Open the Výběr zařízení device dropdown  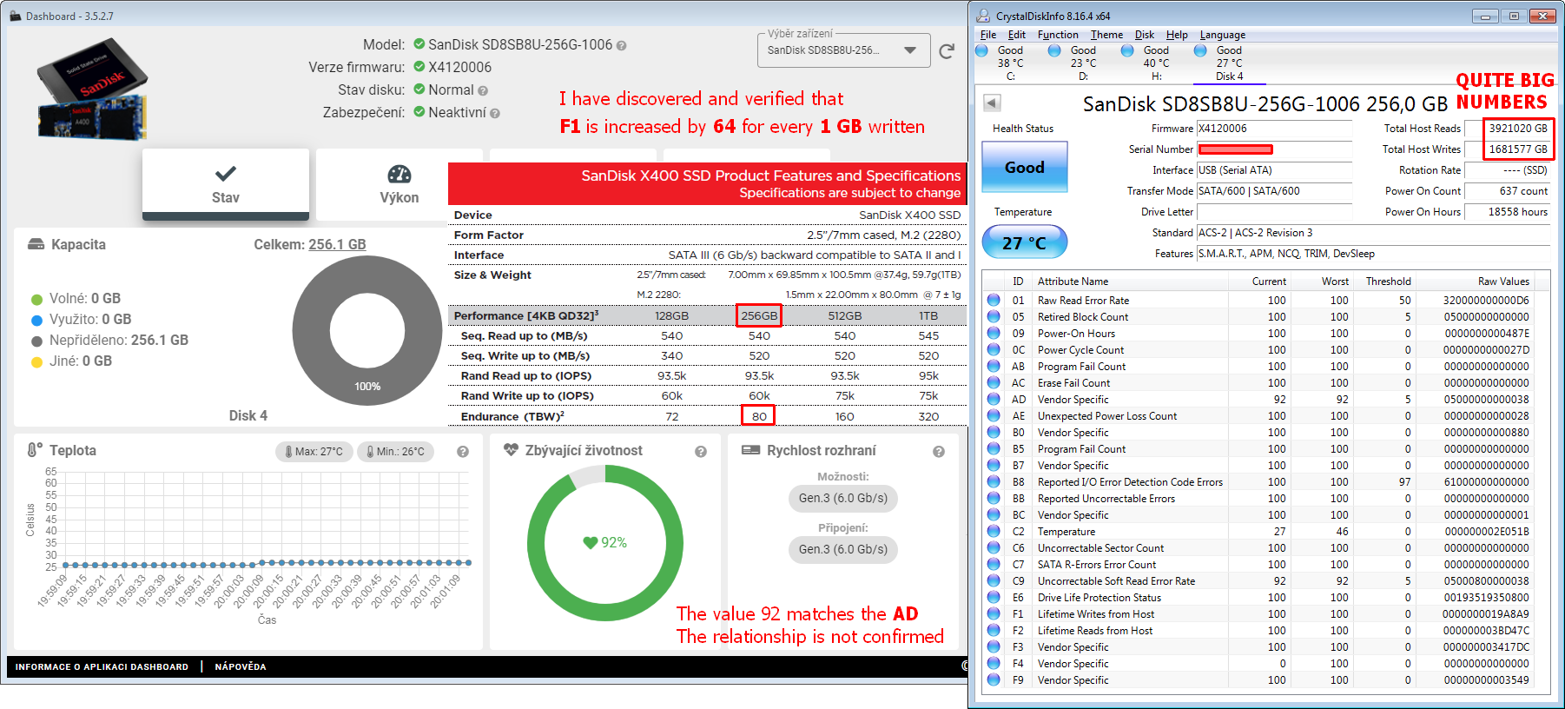coord(842,50)
